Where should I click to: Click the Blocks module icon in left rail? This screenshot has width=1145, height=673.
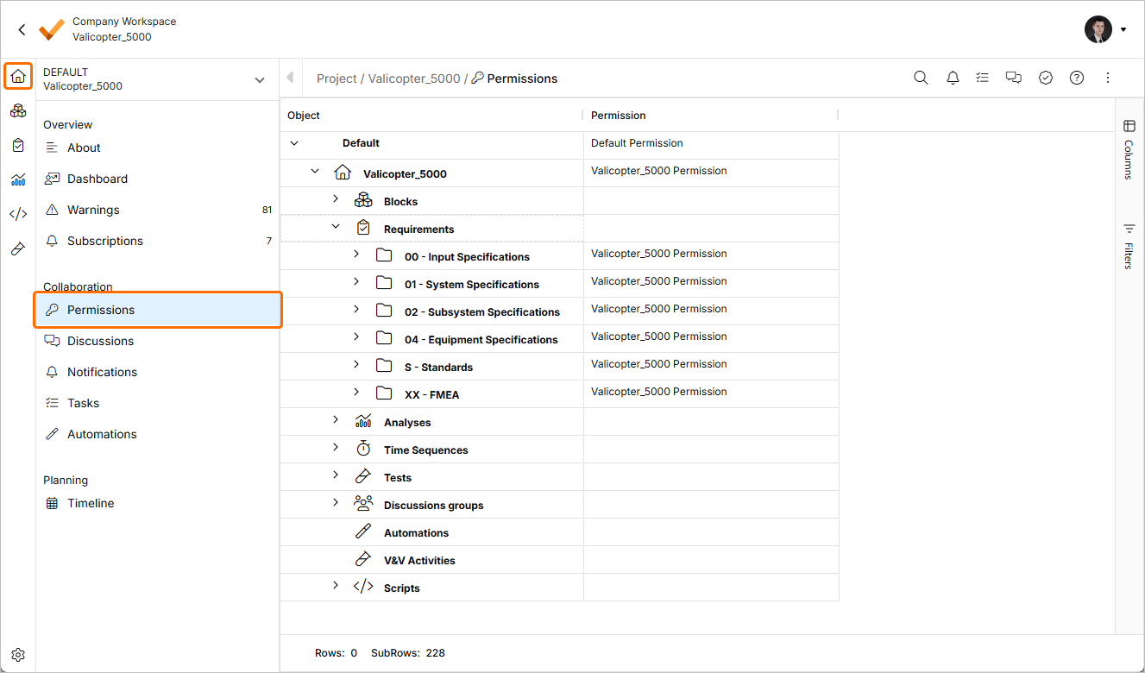pyautogui.click(x=18, y=110)
